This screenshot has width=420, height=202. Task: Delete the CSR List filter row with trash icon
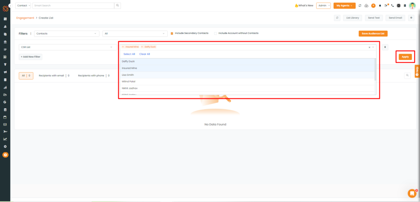pos(385,47)
